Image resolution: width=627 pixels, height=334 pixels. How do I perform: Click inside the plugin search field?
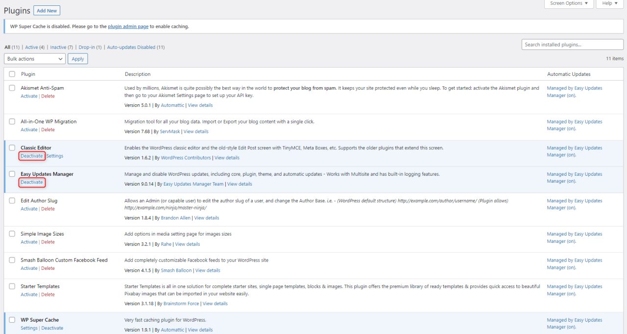click(x=572, y=44)
